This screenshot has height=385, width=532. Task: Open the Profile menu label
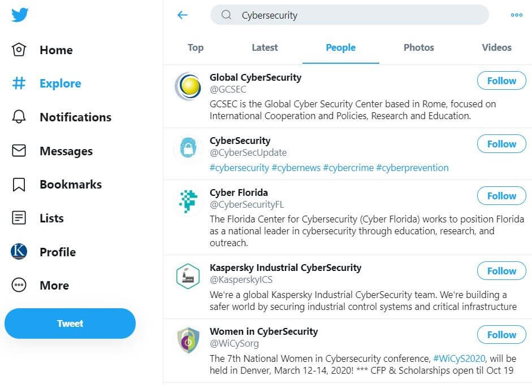[58, 252]
